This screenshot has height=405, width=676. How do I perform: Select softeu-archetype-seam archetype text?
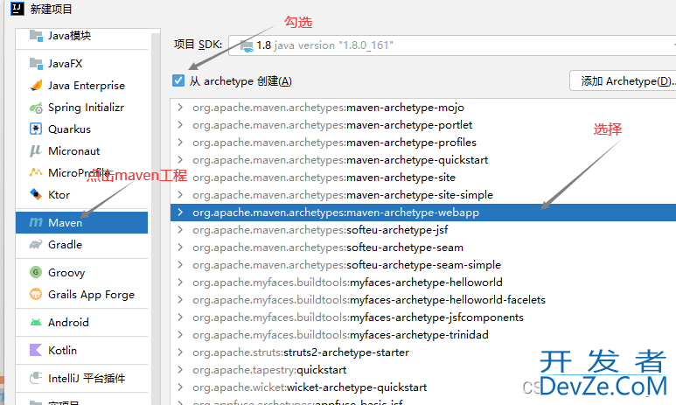(x=328, y=248)
